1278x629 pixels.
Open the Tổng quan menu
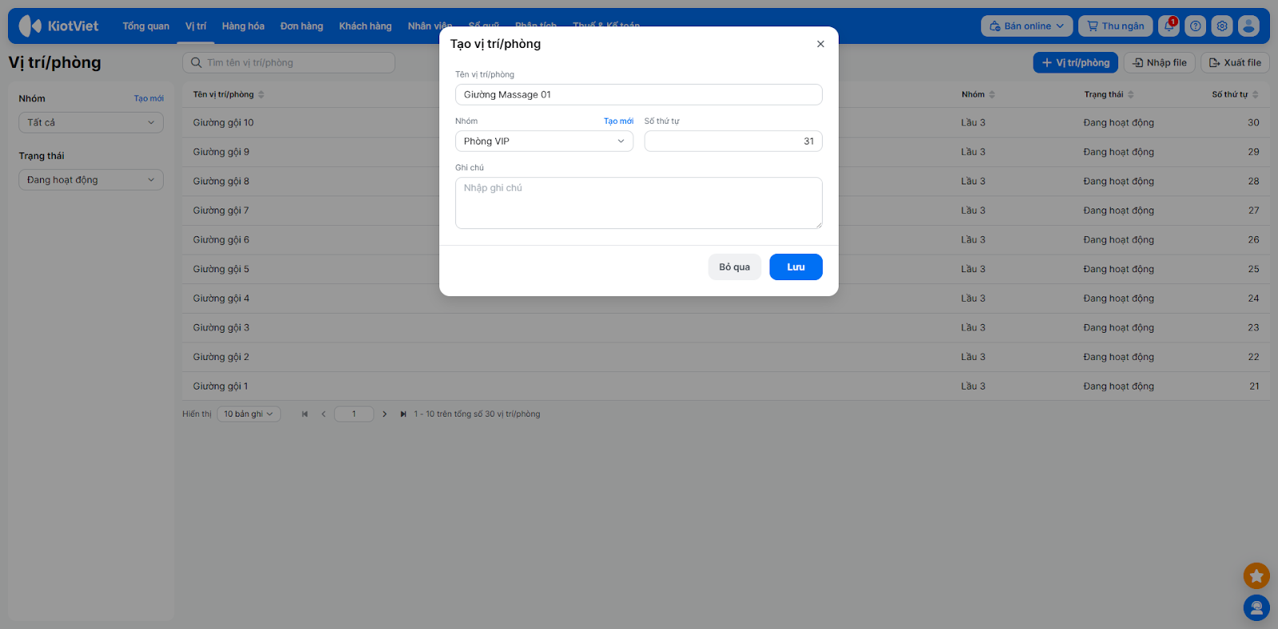[146, 26]
